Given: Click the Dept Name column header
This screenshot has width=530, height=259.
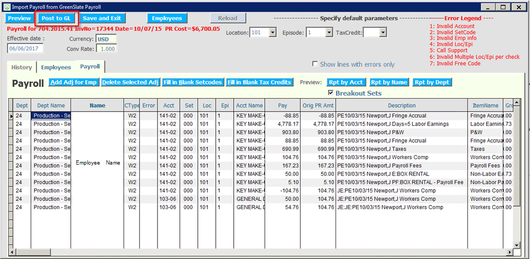Looking at the screenshot, I should pos(51,106).
